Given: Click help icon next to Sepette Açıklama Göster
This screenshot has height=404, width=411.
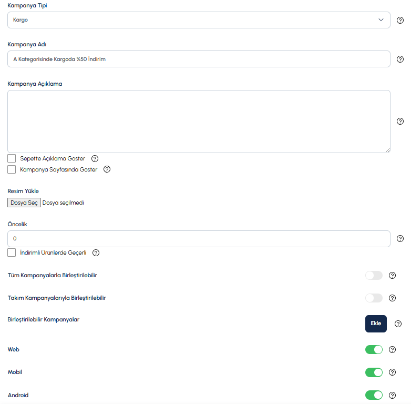Looking at the screenshot, I should point(95,159).
